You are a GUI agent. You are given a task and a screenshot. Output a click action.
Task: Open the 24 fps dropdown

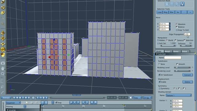tap(147, 97)
